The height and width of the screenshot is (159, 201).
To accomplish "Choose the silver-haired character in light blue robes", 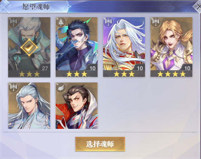I will click(x=29, y=106).
